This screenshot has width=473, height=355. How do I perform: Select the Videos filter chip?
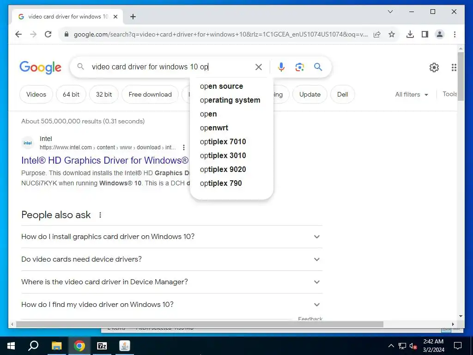coord(36,94)
